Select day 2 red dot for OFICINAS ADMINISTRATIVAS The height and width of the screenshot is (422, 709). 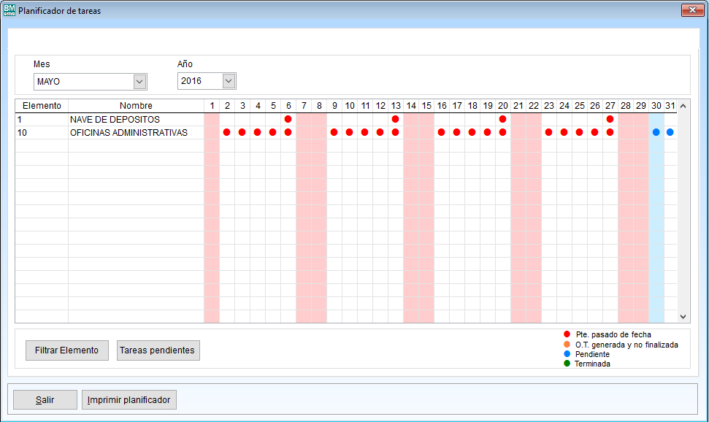click(226, 132)
